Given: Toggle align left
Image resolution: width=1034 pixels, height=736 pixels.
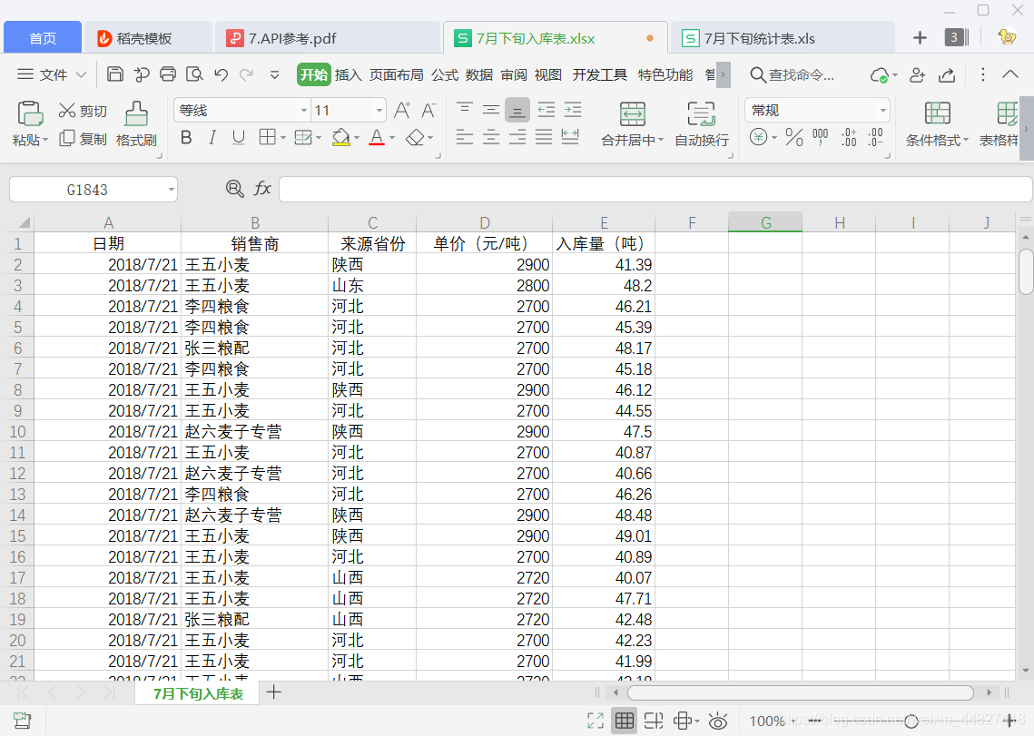Looking at the screenshot, I should coord(465,137).
